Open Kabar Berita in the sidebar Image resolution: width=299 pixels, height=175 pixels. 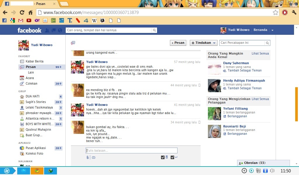click(x=34, y=61)
